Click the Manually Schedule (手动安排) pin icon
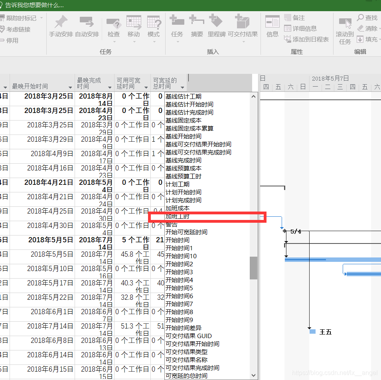Image resolution: width=381 pixels, height=380 pixels. click(61, 22)
